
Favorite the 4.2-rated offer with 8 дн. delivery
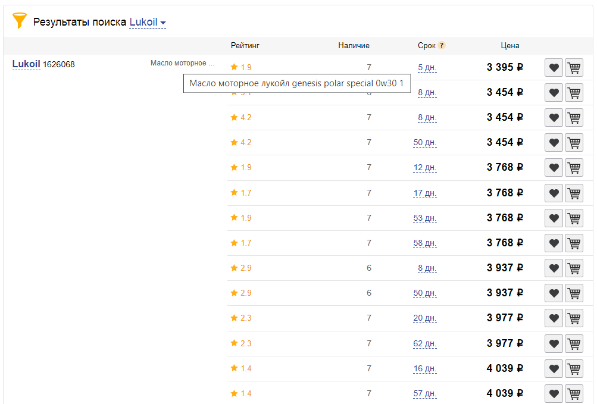554,118
